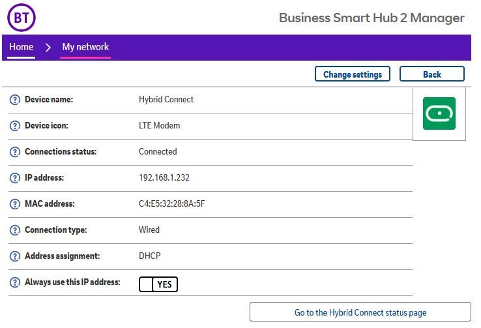Open help for Connections status
The image size is (481, 328).
pyautogui.click(x=15, y=152)
